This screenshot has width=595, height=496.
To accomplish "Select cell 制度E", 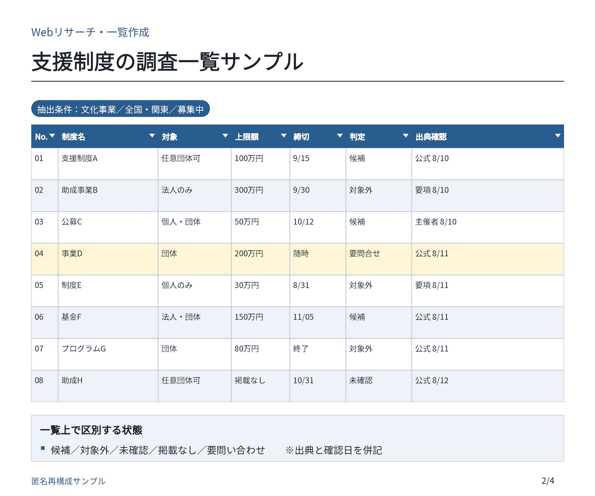I will click(108, 290).
